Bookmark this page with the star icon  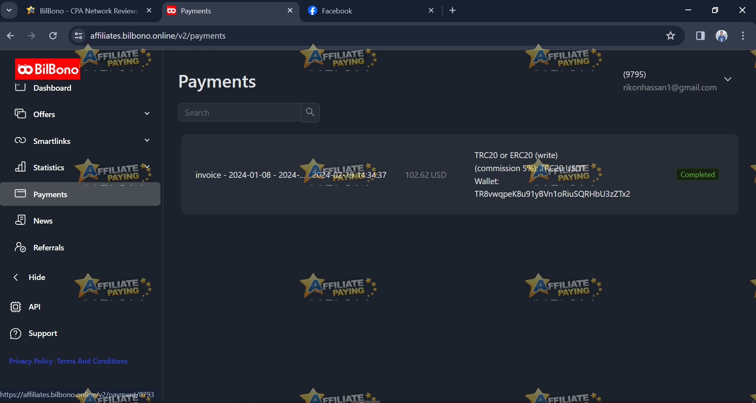coord(671,36)
